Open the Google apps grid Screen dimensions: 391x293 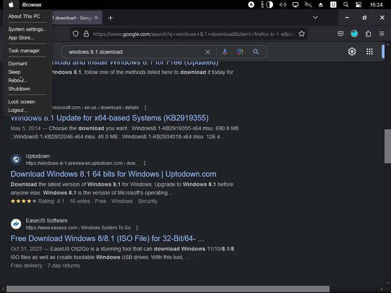point(370,52)
